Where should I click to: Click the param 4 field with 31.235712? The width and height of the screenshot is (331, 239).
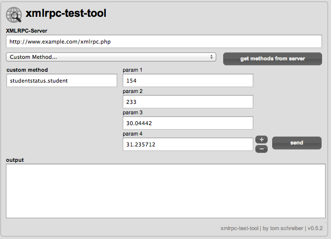coord(188,144)
